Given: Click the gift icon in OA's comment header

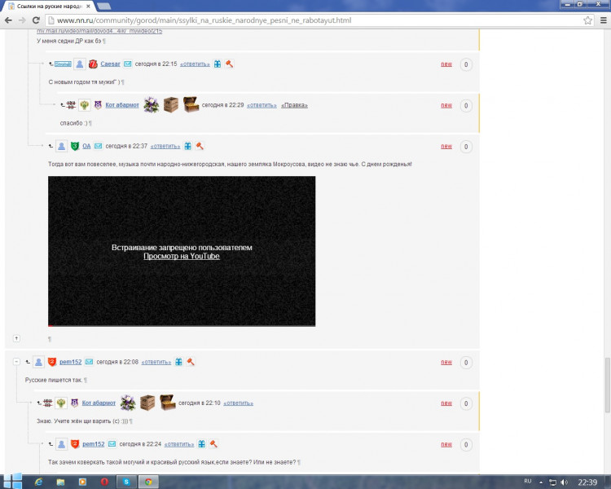Looking at the screenshot, I should [x=188, y=146].
